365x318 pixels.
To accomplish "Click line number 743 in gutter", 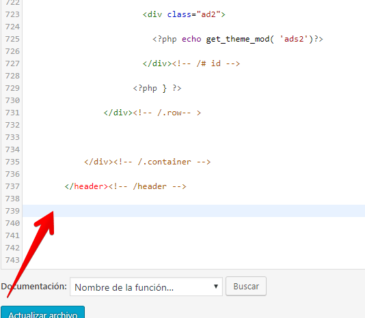I will coord(12,260).
